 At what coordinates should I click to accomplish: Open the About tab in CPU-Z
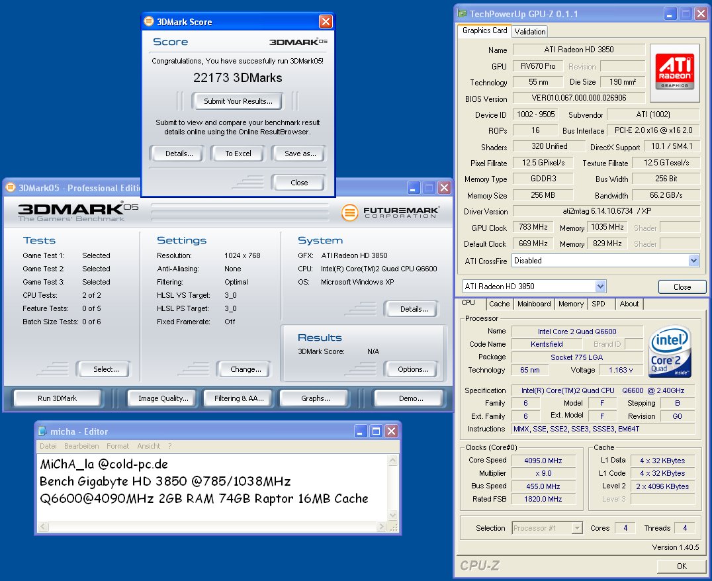[629, 304]
